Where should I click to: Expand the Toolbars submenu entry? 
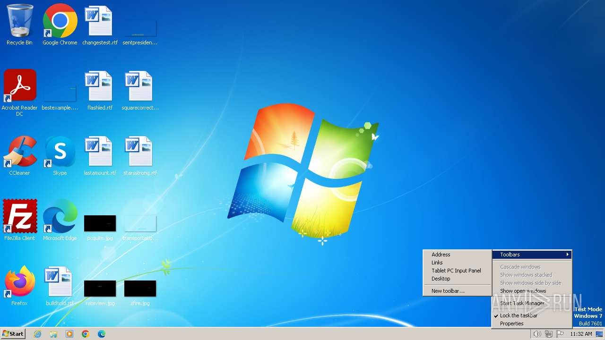pyautogui.click(x=532, y=255)
